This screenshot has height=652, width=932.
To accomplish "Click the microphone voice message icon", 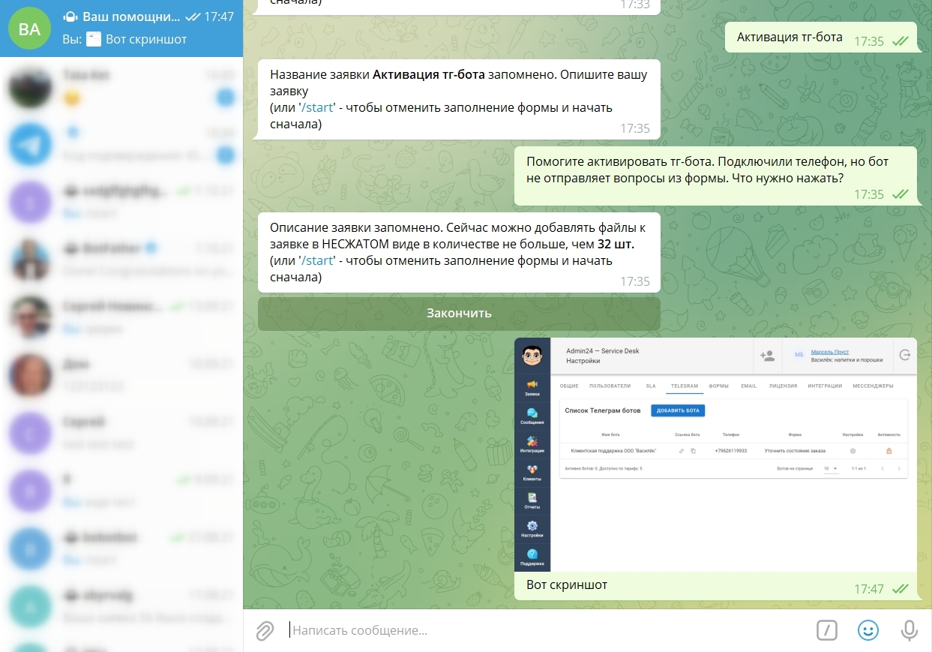I will coord(910,631).
